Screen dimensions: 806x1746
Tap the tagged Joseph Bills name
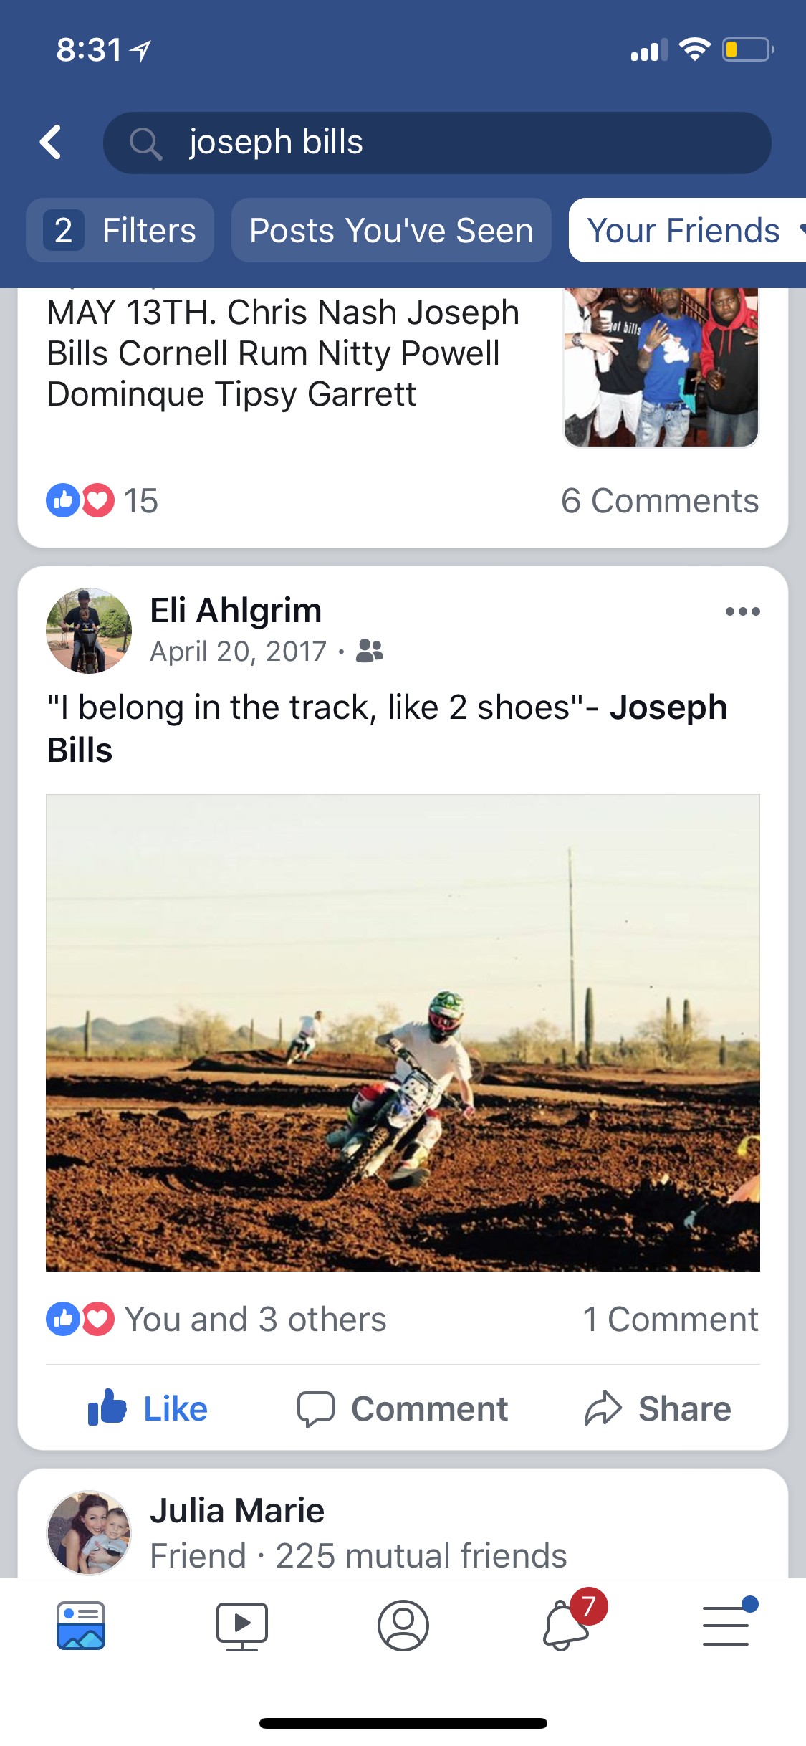pyautogui.click(x=387, y=728)
